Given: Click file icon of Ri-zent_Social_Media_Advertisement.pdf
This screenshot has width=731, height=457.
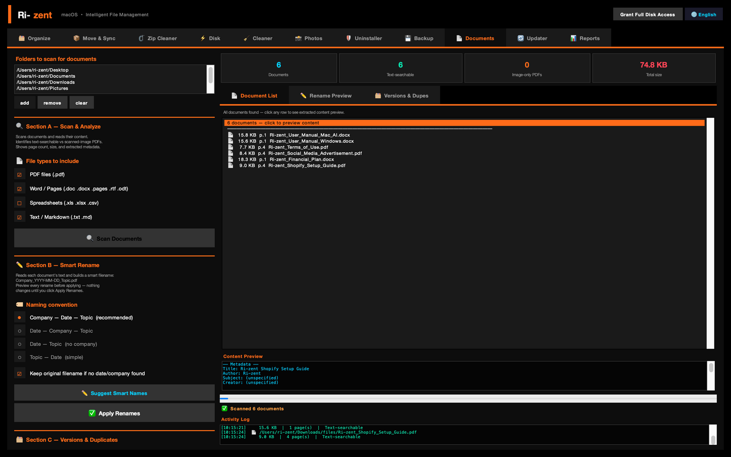Looking at the screenshot, I should click(x=231, y=153).
